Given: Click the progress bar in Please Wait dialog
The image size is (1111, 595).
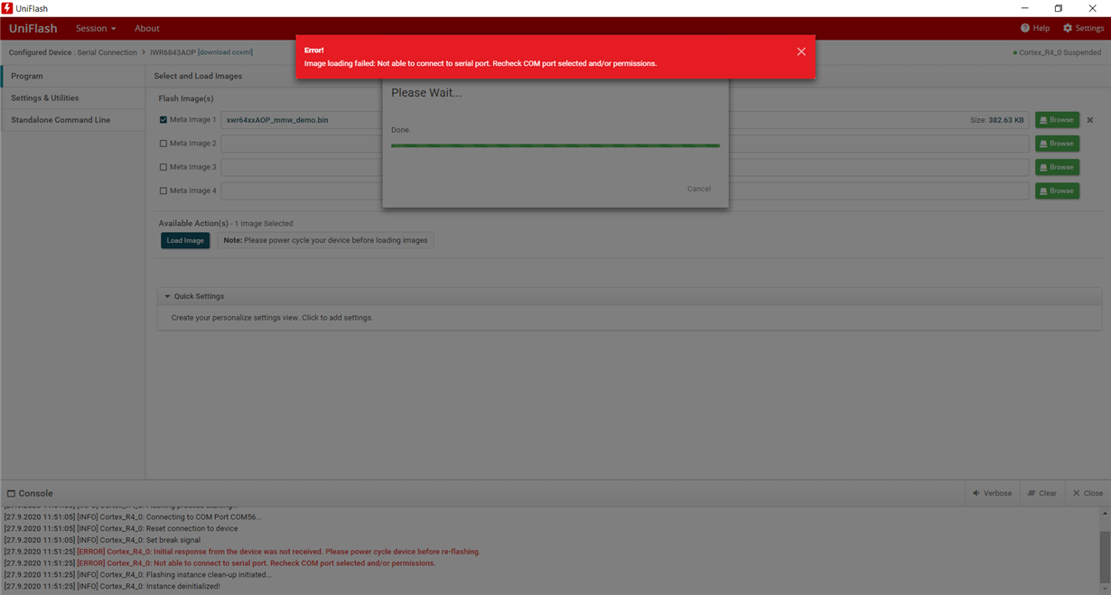Looking at the screenshot, I should pyautogui.click(x=555, y=145).
